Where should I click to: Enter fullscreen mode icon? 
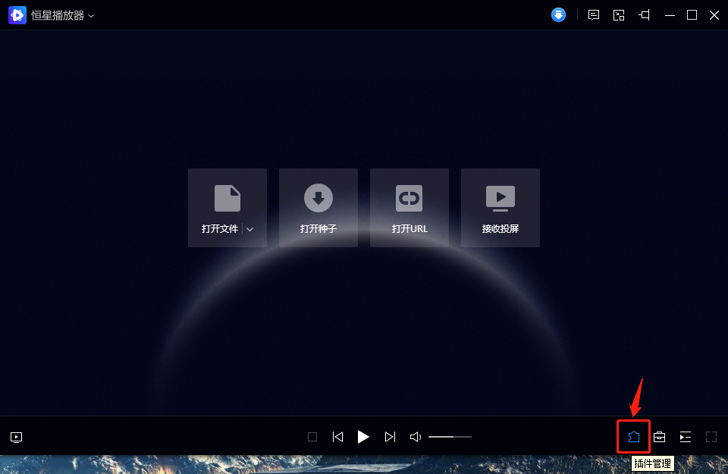click(x=711, y=437)
